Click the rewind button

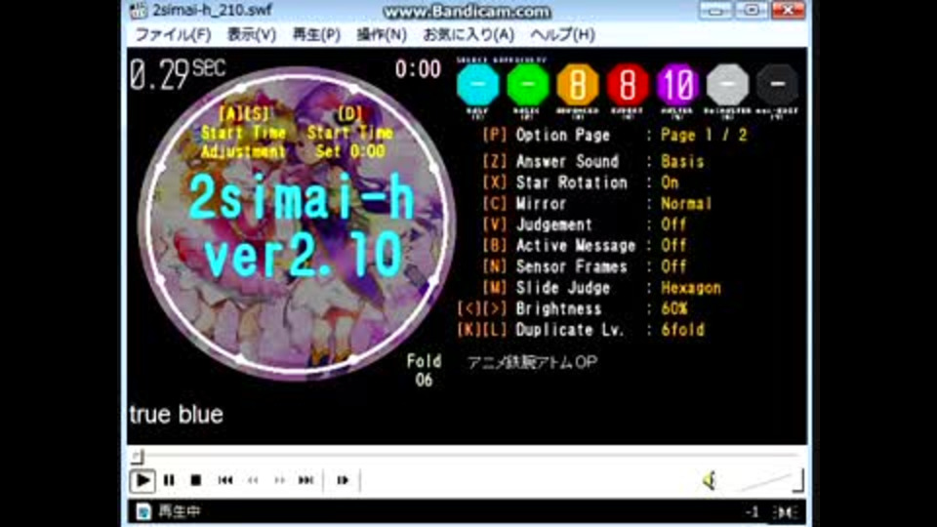(253, 480)
